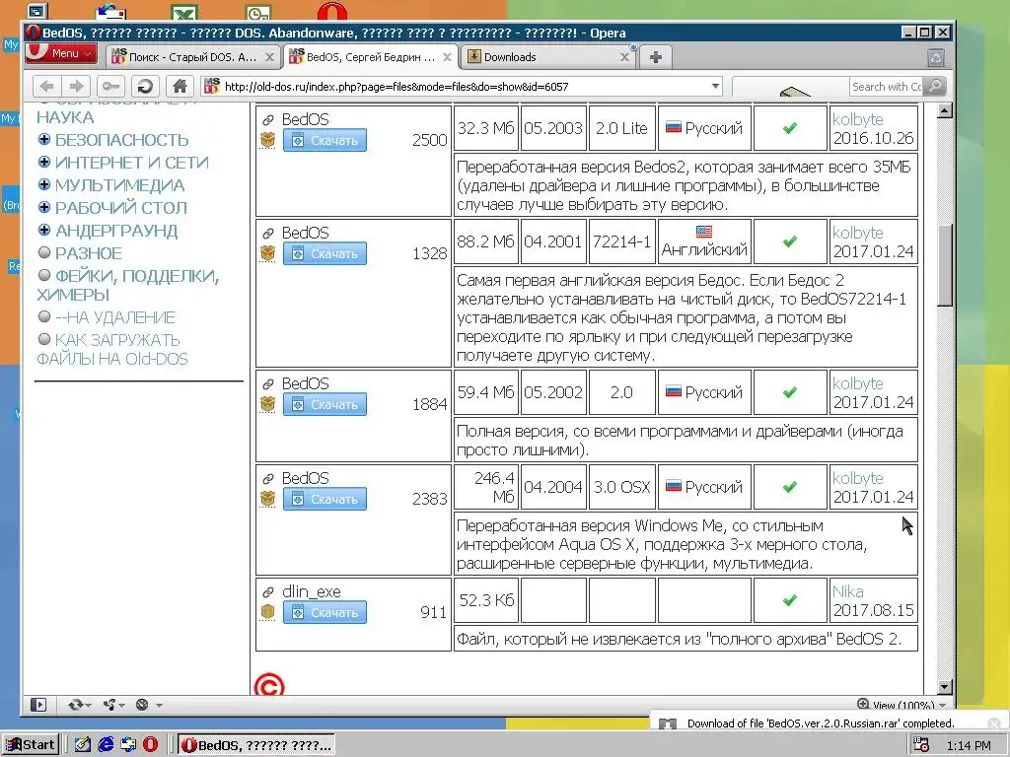Click package icon in BedOS 2.0 Lite row

[x=267, y=140]
